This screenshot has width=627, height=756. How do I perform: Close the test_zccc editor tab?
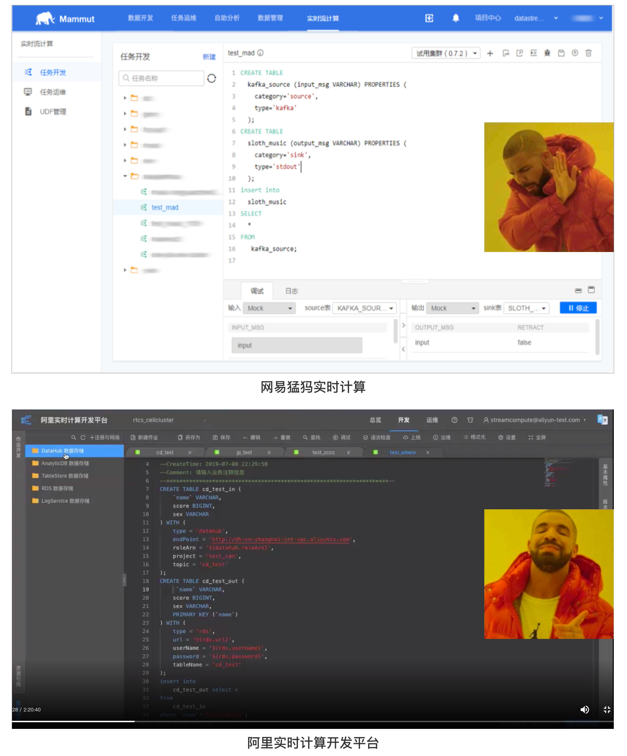(349, 452)
